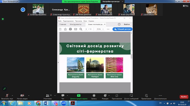This screenshot has width=190, height=106.
Task: Open the View menu in Acrobat
Action: point(78,21)
